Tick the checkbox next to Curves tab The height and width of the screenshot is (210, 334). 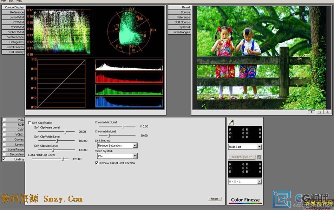pos(4,140)
